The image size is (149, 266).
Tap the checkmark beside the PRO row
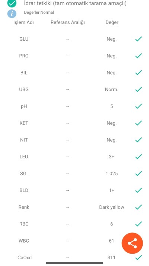139,56
